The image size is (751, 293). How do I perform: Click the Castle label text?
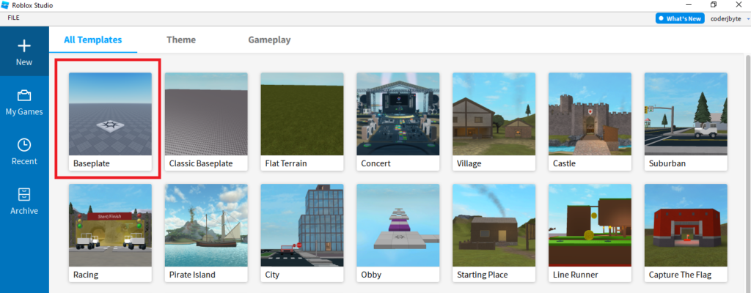tap(564, 164)
